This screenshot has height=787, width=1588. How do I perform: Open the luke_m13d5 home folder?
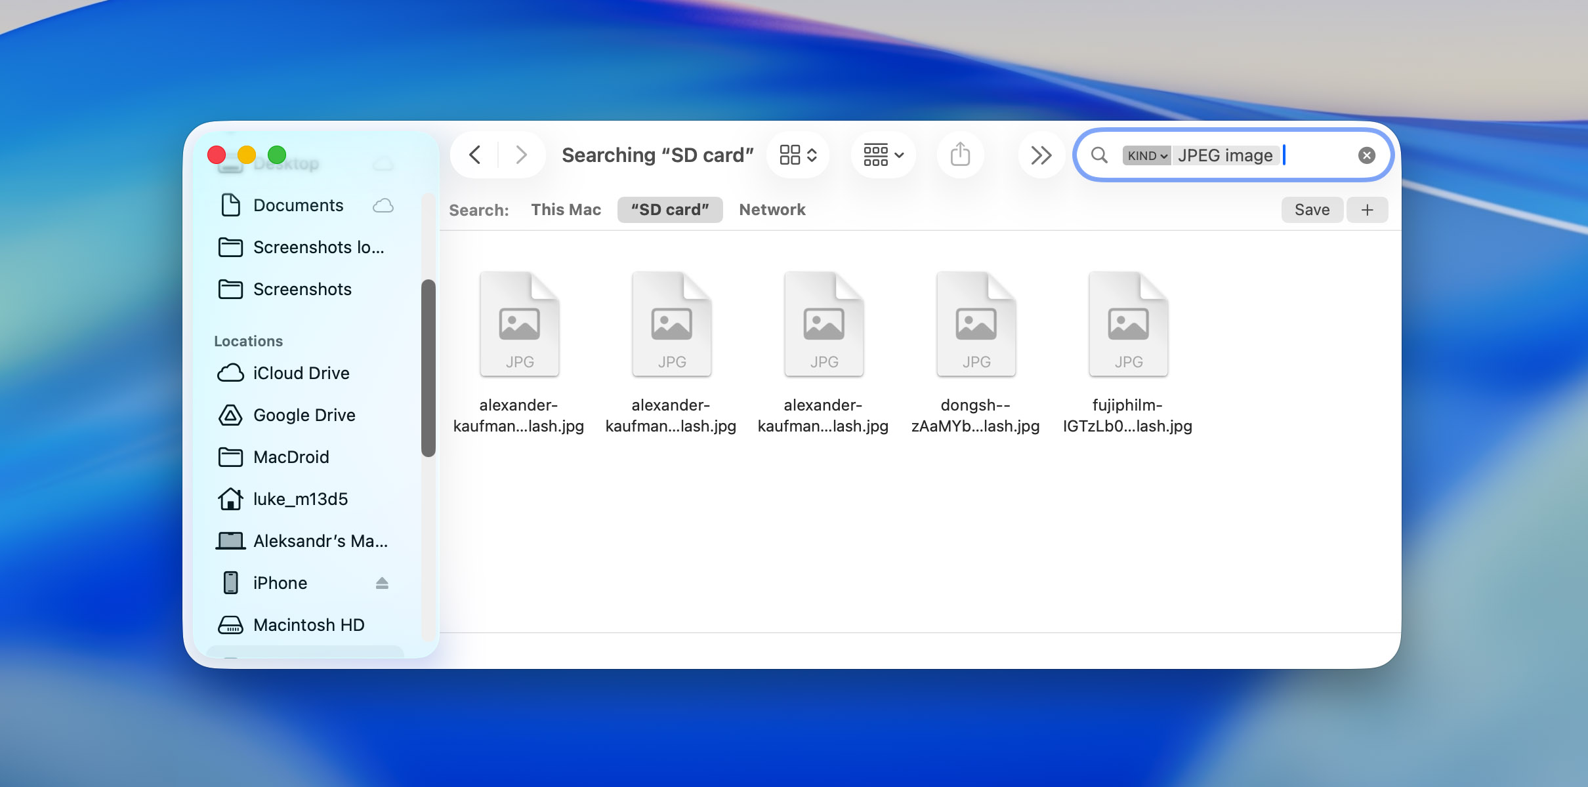pos(306,499)
